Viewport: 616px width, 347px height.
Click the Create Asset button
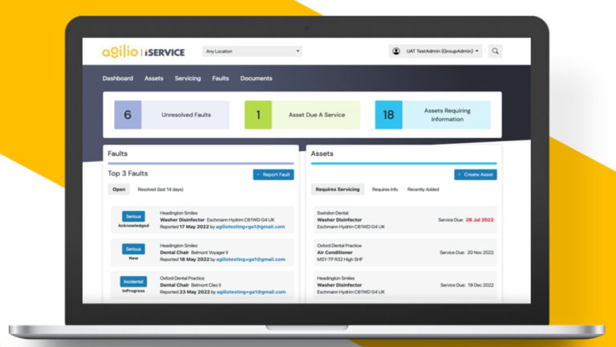pos(476,174)
